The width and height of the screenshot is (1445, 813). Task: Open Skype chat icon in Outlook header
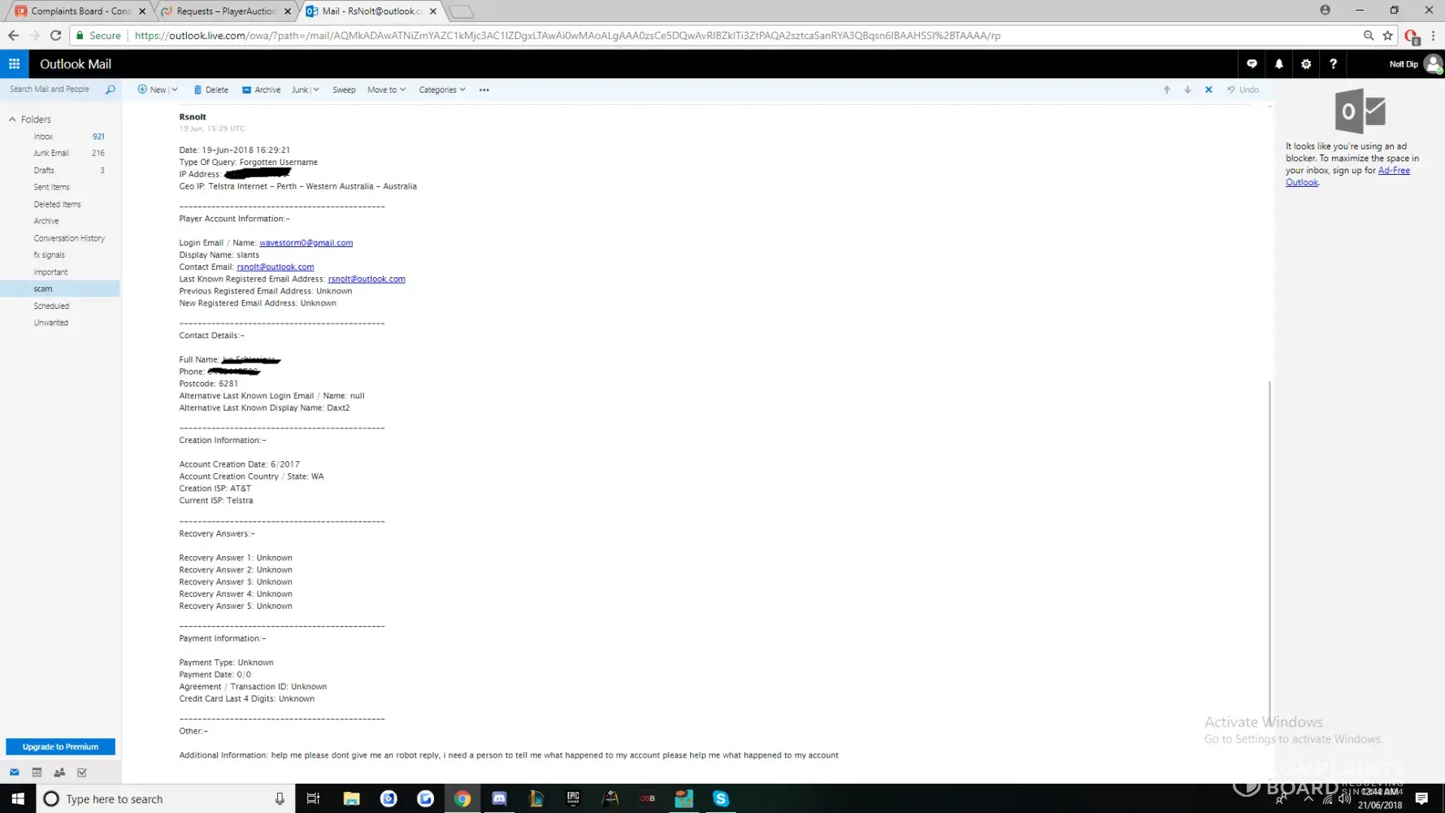coord(1252,64)
